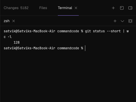
Task: Click the terminal window icon in top bar
Action: click(x=122, y=8)
